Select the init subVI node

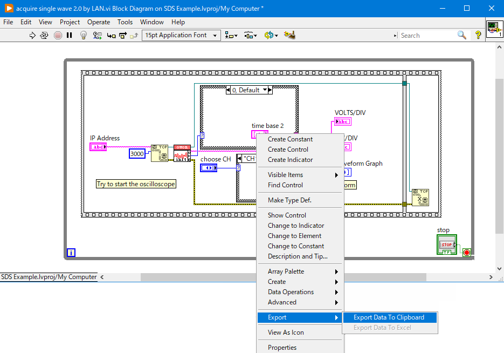coord(182,153)
